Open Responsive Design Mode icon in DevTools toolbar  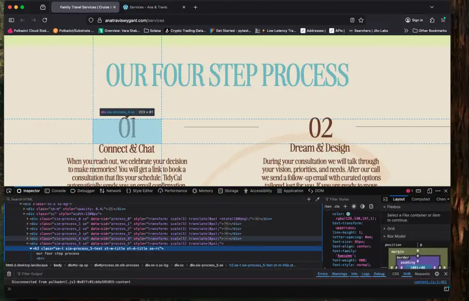click(430, 191)
